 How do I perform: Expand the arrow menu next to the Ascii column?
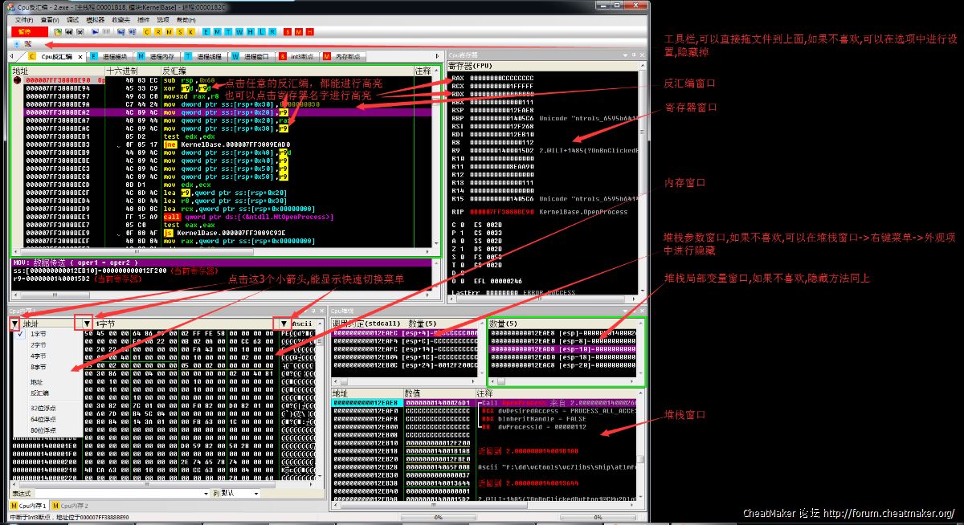pyautogui.click(x=283, y=324)
